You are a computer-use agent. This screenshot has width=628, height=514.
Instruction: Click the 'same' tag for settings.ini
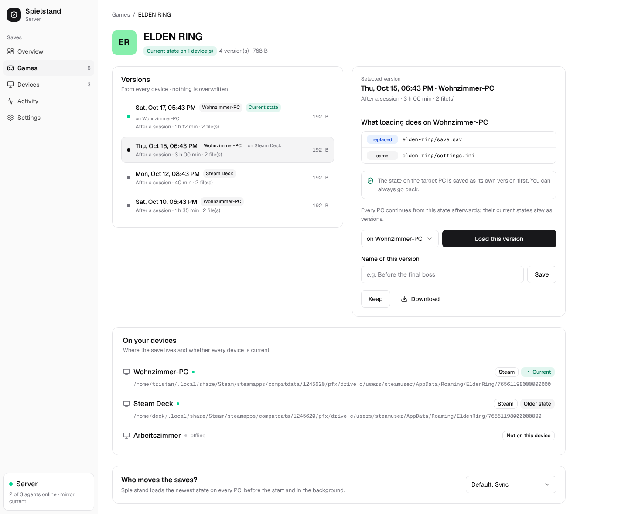[382, 156]
